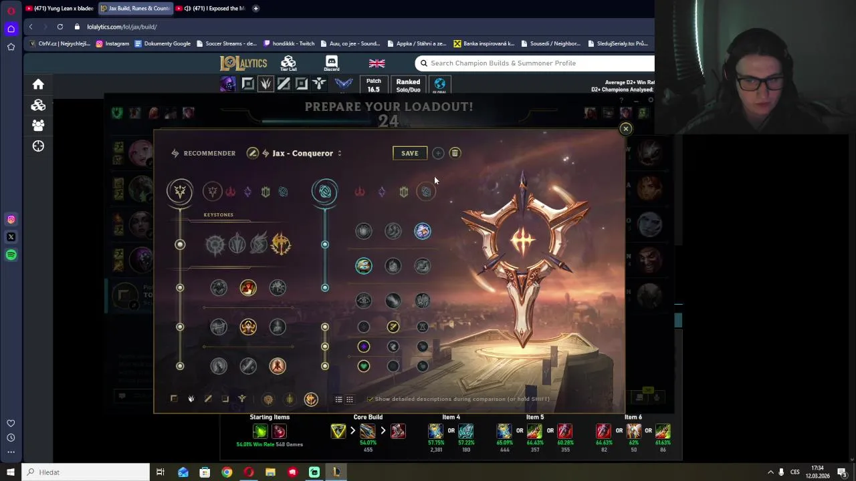Click Lolalytics home sidebar icon
The height and width of the screenshot is (481, 856).
(38, 84)
